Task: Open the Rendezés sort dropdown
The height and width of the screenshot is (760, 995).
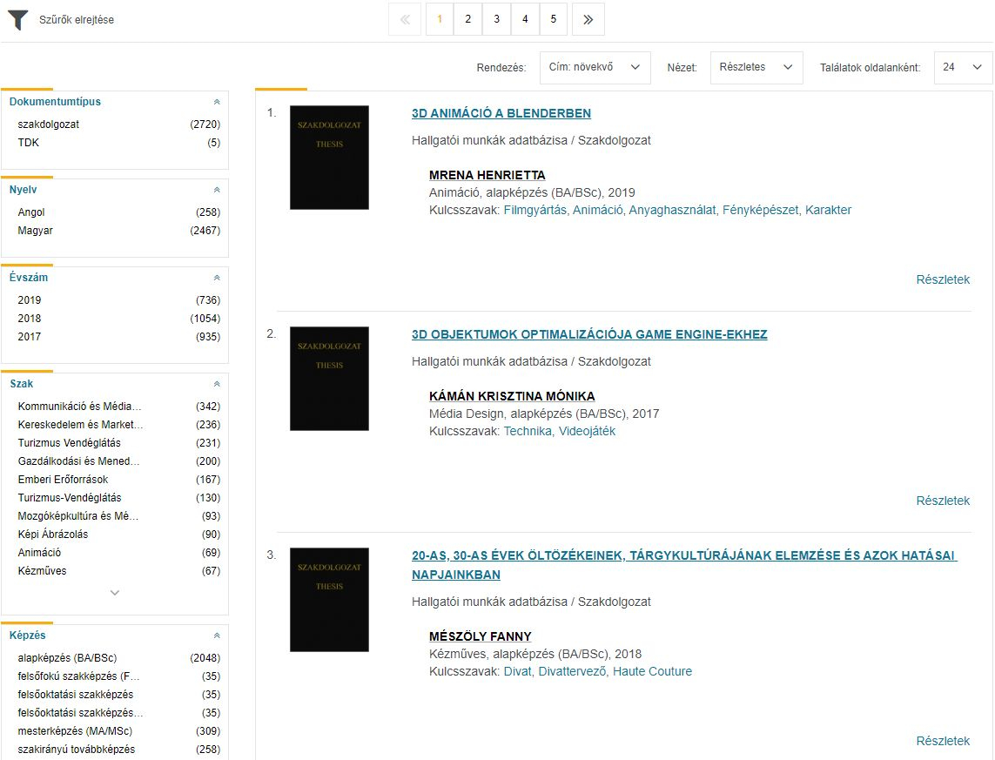Action: [x=595, y=67]
